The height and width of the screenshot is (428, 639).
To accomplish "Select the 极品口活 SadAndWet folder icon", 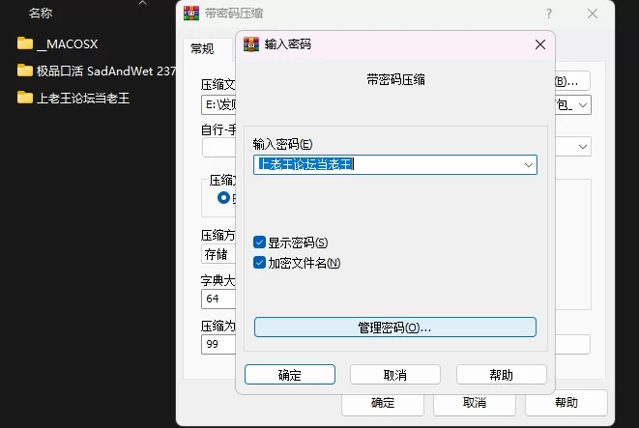I will click(25, 71).
